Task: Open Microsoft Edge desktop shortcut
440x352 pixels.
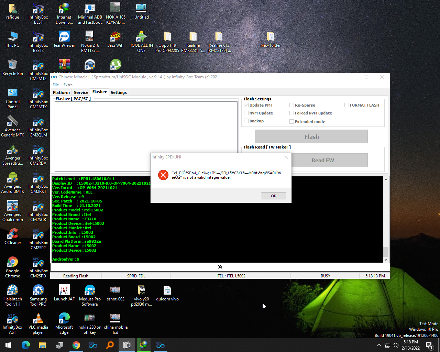Action: (64, 323)
